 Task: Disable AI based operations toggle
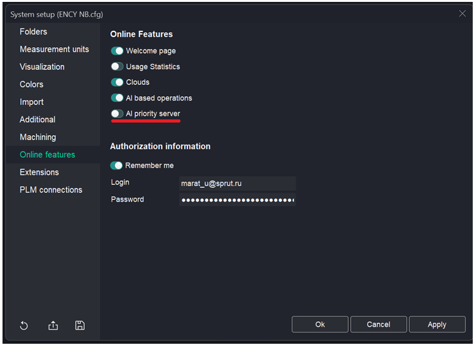coord(117,98)
